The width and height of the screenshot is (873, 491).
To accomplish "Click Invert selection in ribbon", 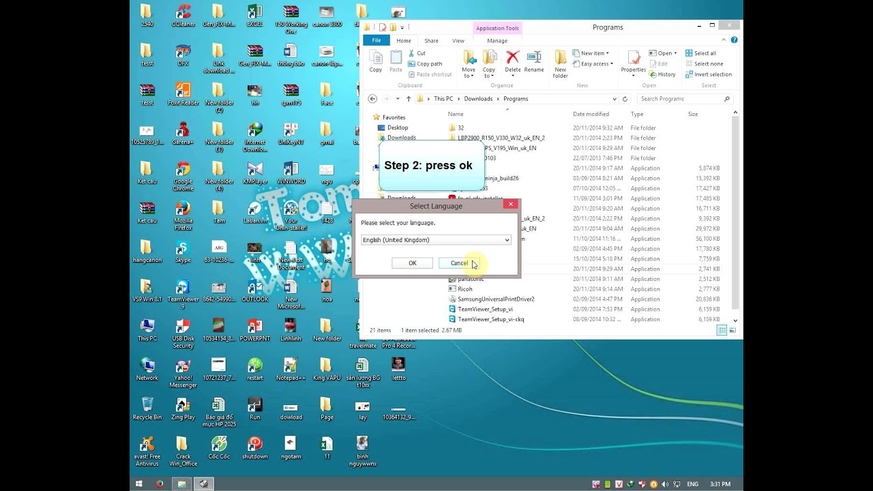I will [708, 74].
